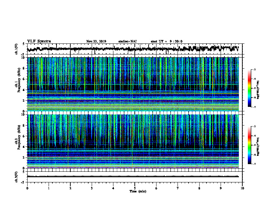Click the ch.2 Frequency (kHz) axis label
Viewport: 273px width, 211px height.
(18, 137)
